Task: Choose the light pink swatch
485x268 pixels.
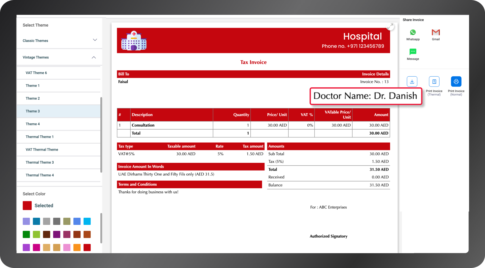Action: pyautogui.click(x=67, y=247)
